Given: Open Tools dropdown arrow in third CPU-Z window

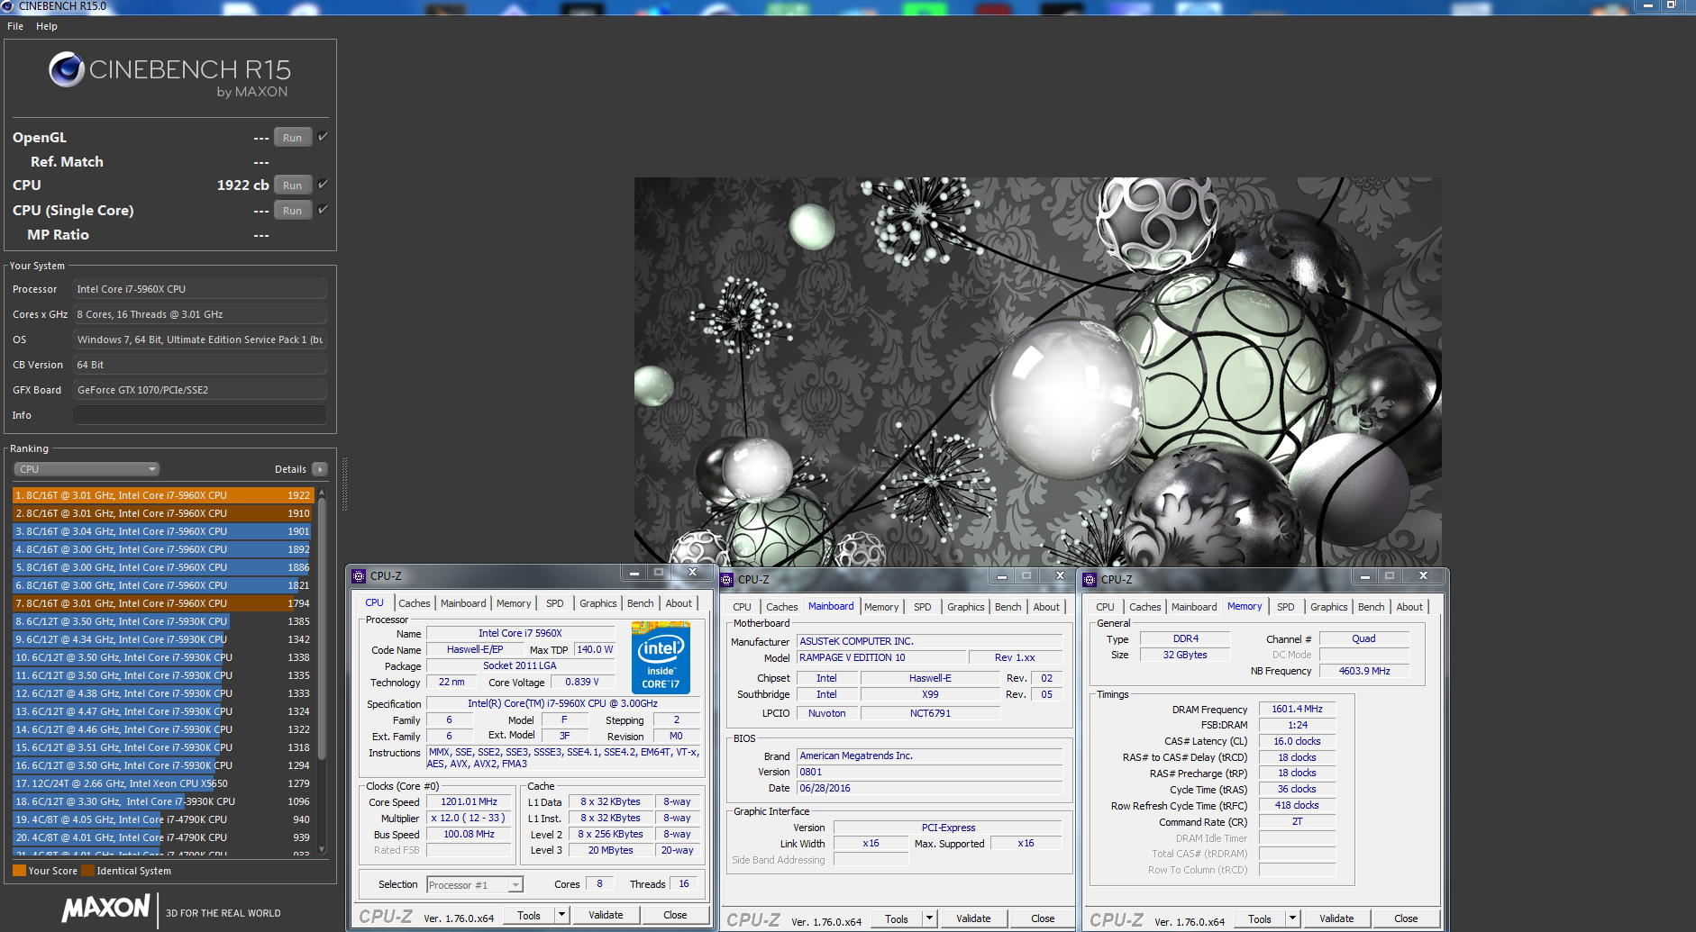Looking at the screenshot, I should (x=1292, y=918).
